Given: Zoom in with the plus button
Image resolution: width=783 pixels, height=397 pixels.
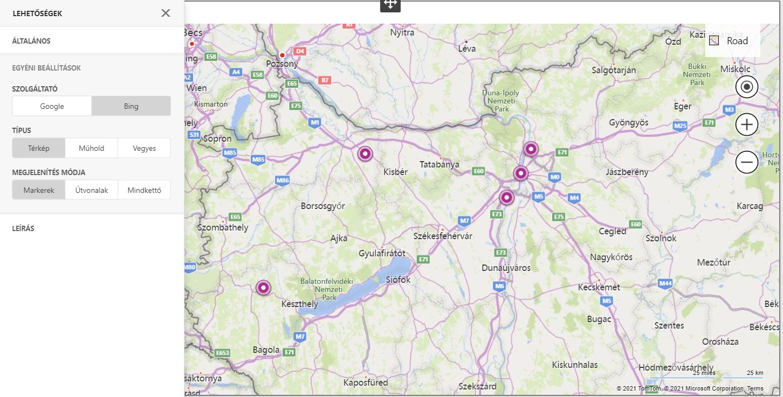Looking at the screenshot, I should pyautogui.click(x=747, y=124).
